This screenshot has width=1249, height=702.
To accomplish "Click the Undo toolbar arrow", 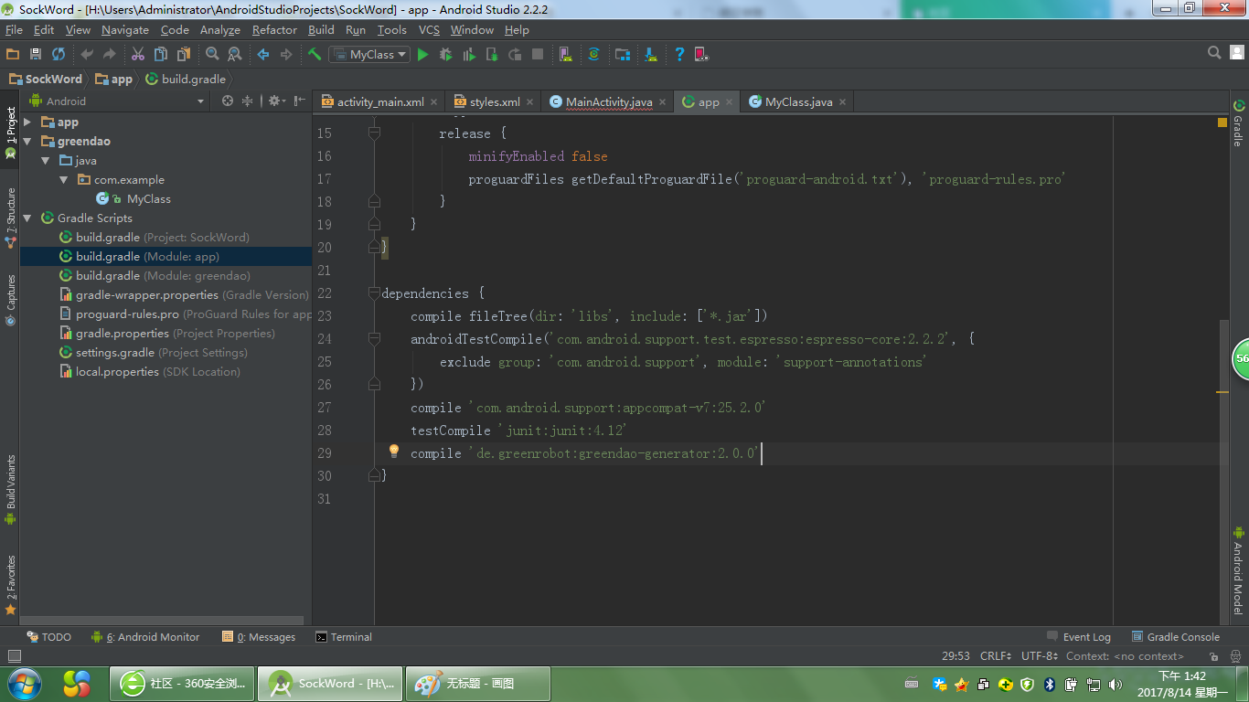I will point(87,55).
